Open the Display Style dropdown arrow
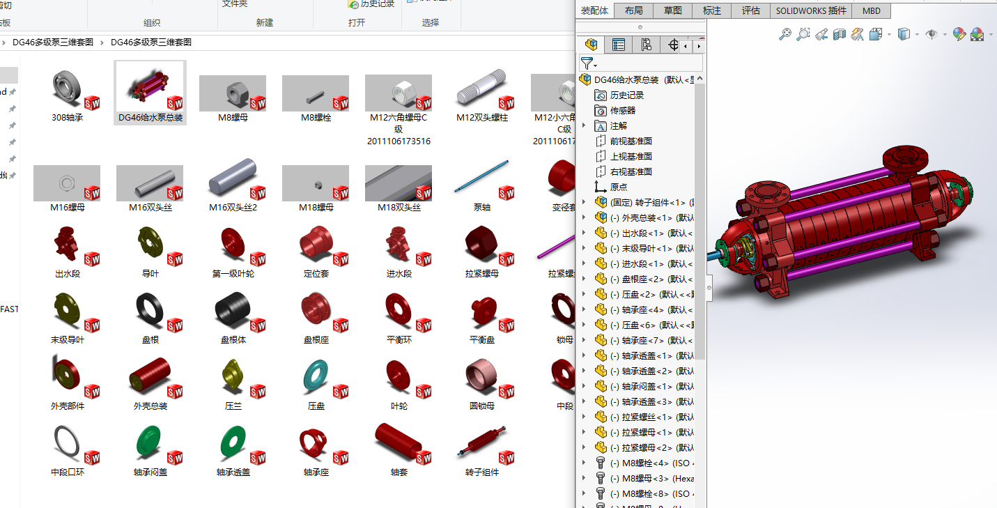The width and height of the screenshot is (997, 508). click(x=917, y=34)
